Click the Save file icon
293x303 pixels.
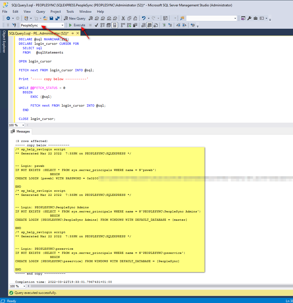point(51,18)
